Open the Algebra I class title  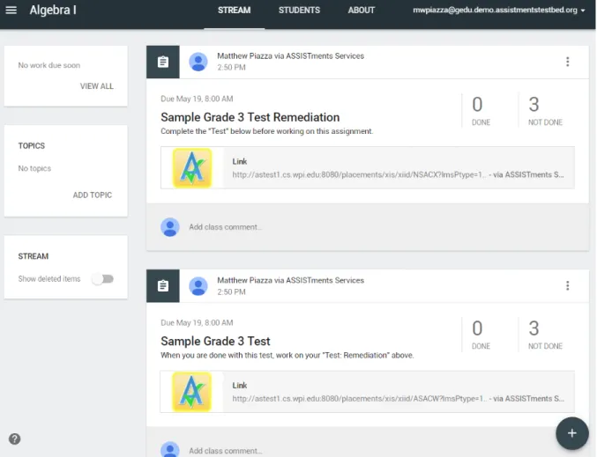[53, 10]
